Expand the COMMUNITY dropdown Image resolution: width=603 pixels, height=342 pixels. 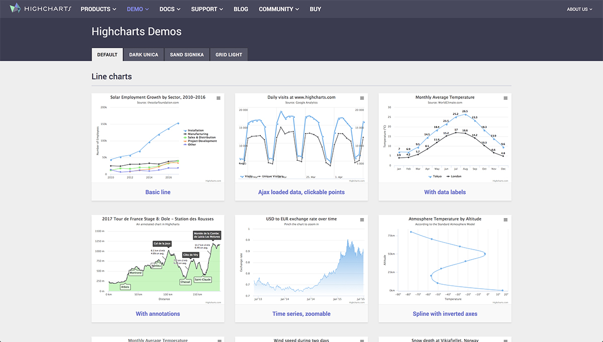(x=279, y=9)
